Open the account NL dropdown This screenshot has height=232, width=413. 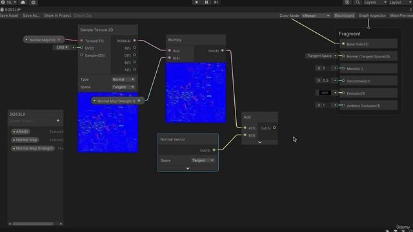click(x=9, y=2)
